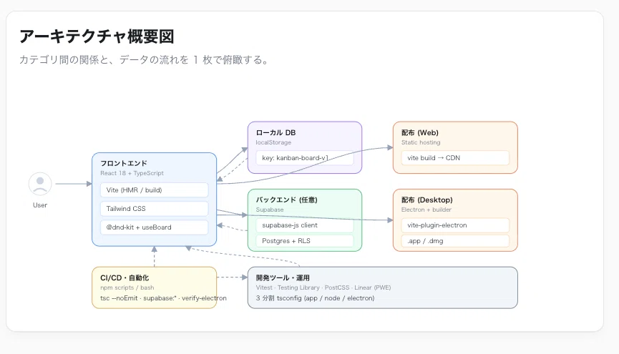
Task: Click the 'CI/CD・自動化' box title
Action: pyautogui.click(x=125, y=277)
